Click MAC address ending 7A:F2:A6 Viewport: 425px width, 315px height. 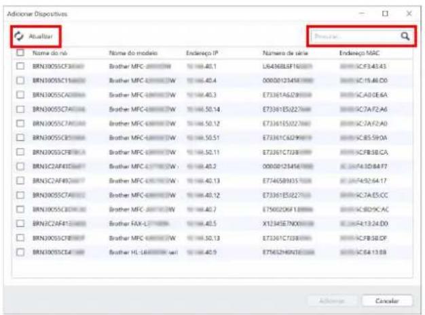tap(363, 109)
